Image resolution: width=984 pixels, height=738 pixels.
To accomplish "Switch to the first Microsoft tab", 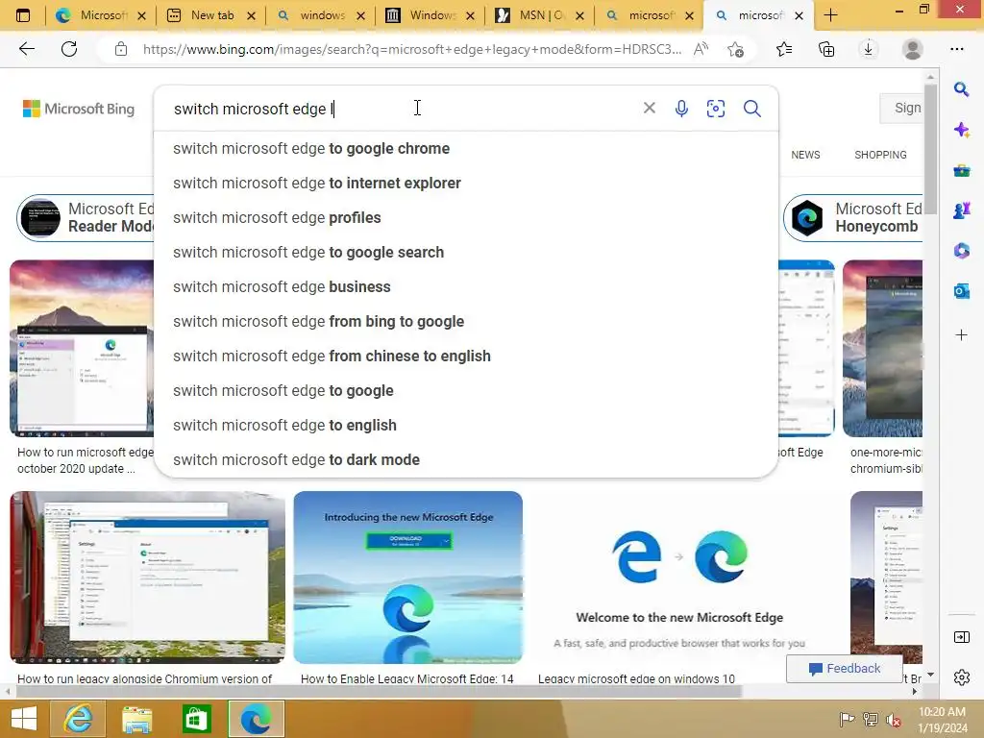I will click(100, 15).
